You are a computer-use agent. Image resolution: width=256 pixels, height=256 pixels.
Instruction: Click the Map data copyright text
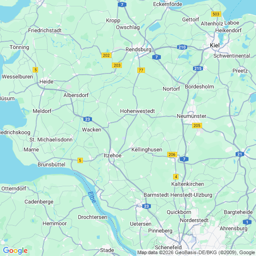pos(196,252)
